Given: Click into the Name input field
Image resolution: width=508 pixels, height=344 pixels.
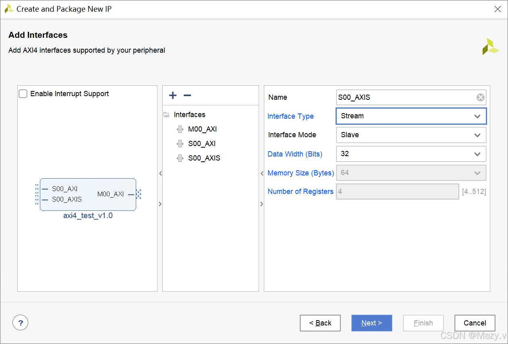Looking at the screenshot, I should click(x=406, y=97).
